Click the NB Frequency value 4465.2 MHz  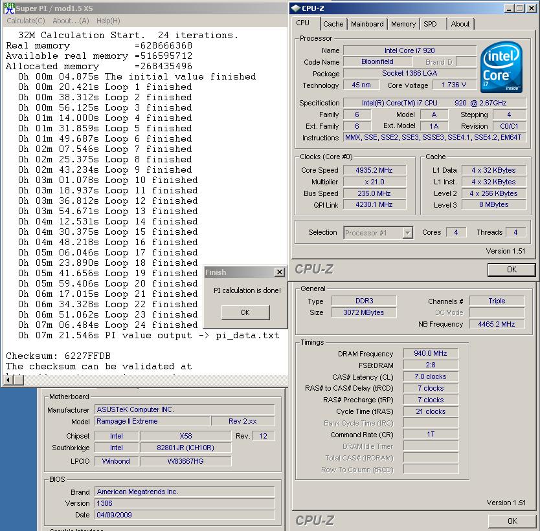click(497, 324)
